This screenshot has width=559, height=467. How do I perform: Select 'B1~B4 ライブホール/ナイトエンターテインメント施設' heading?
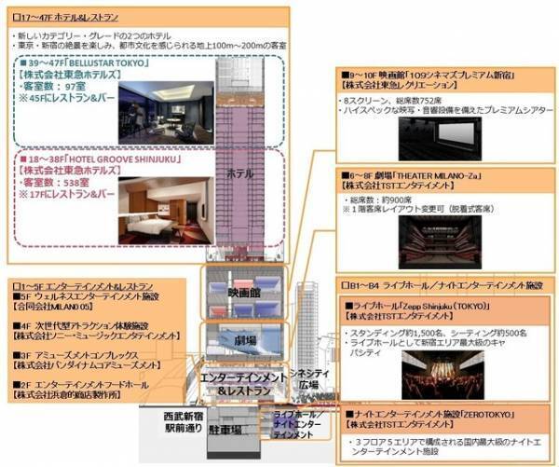[442, 285]
